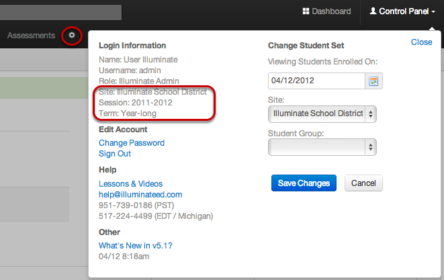
Task: Open the Assessments menu
Action: click(31, 36)
